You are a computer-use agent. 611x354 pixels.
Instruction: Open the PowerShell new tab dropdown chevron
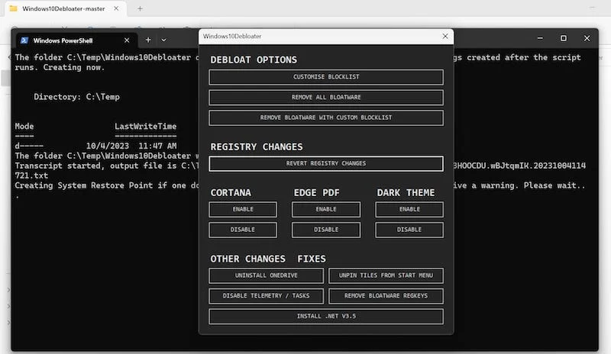click(163, 40)
